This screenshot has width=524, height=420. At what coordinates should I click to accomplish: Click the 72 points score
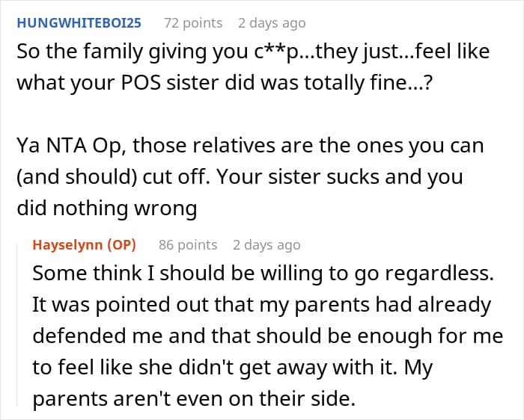tap(193, 23)
